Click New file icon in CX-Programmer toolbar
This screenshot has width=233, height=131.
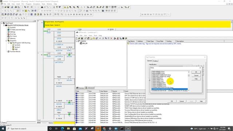pyautogui.click(x=3, y=7)
